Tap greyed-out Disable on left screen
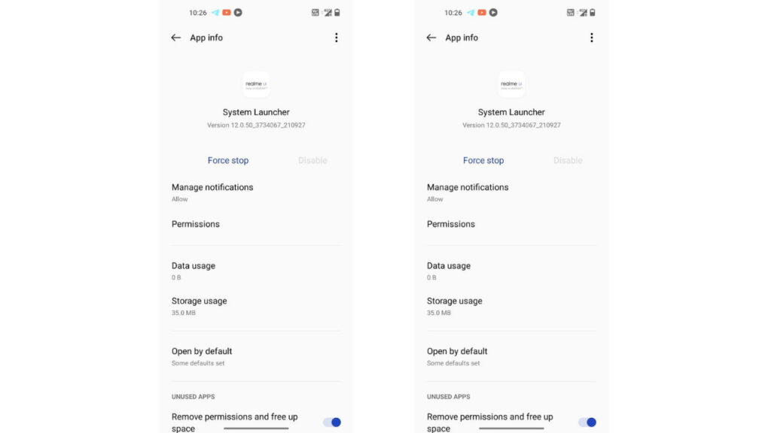771x433 pixels. point(312,161)
